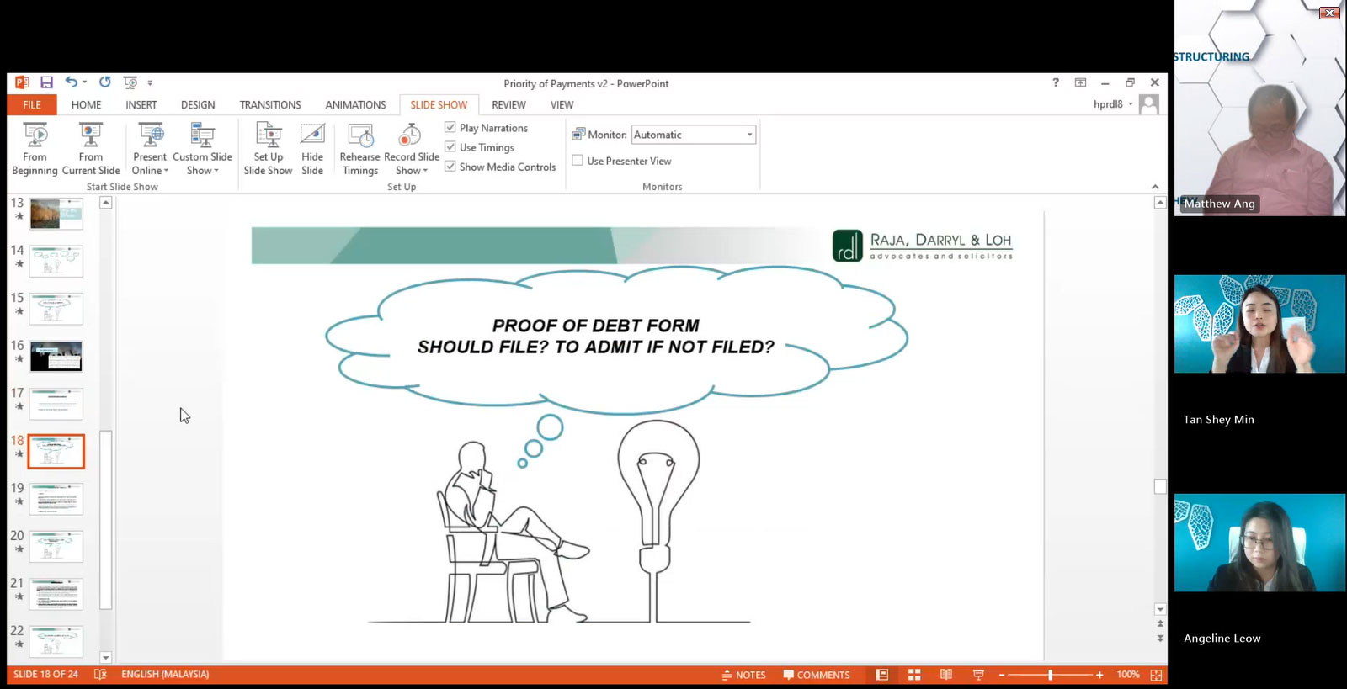
Task: Click slide area scroll down arrow
Action: pyautogui.click(x=1160, y=609)
